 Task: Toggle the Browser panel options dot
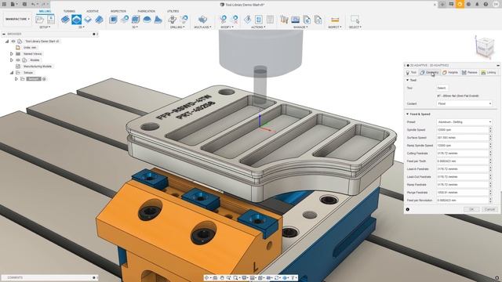[x=94, y=34]
